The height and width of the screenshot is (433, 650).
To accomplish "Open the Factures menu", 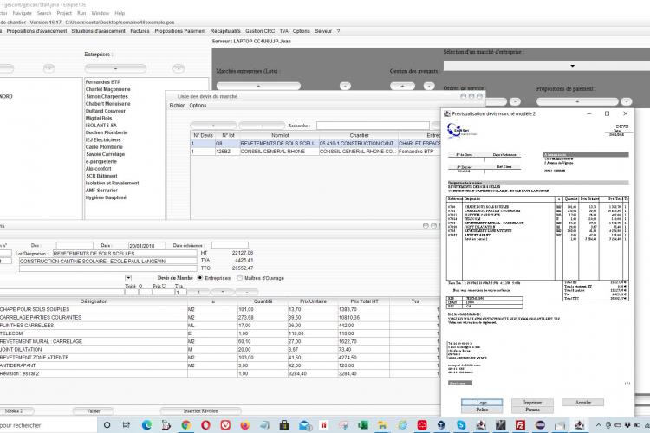I will 140,31.
